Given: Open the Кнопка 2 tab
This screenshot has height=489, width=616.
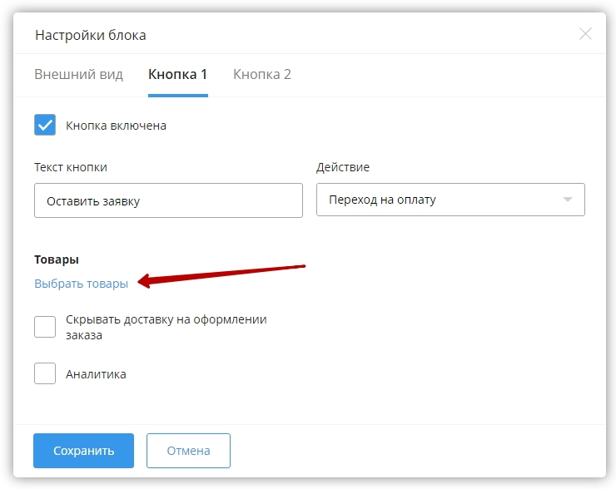Looking at the screenshot, I should [262, 74].
